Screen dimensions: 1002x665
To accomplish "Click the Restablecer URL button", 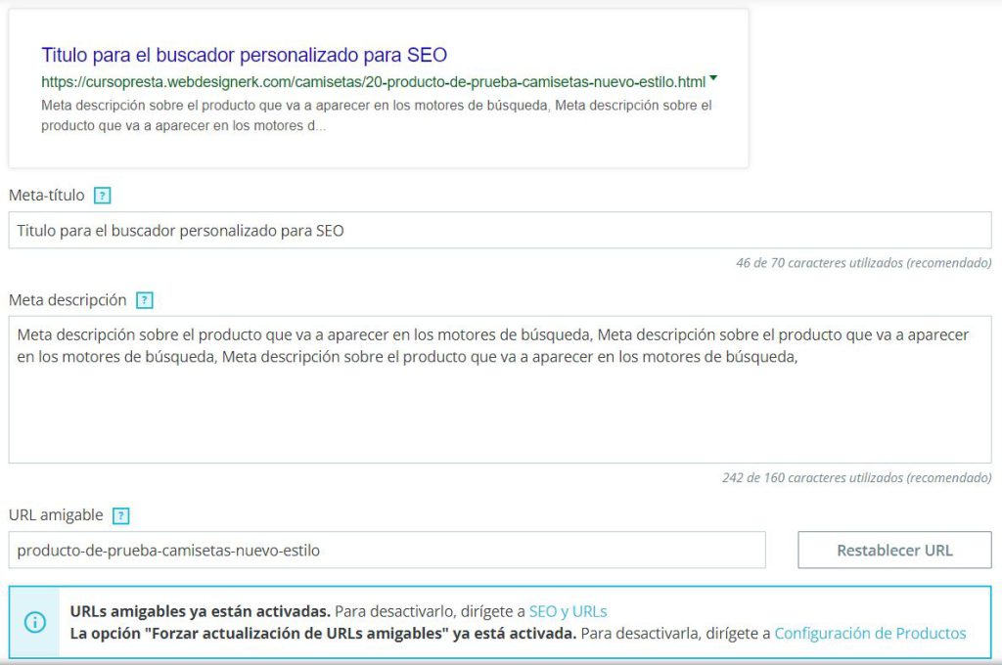I will tap(894, 550).
